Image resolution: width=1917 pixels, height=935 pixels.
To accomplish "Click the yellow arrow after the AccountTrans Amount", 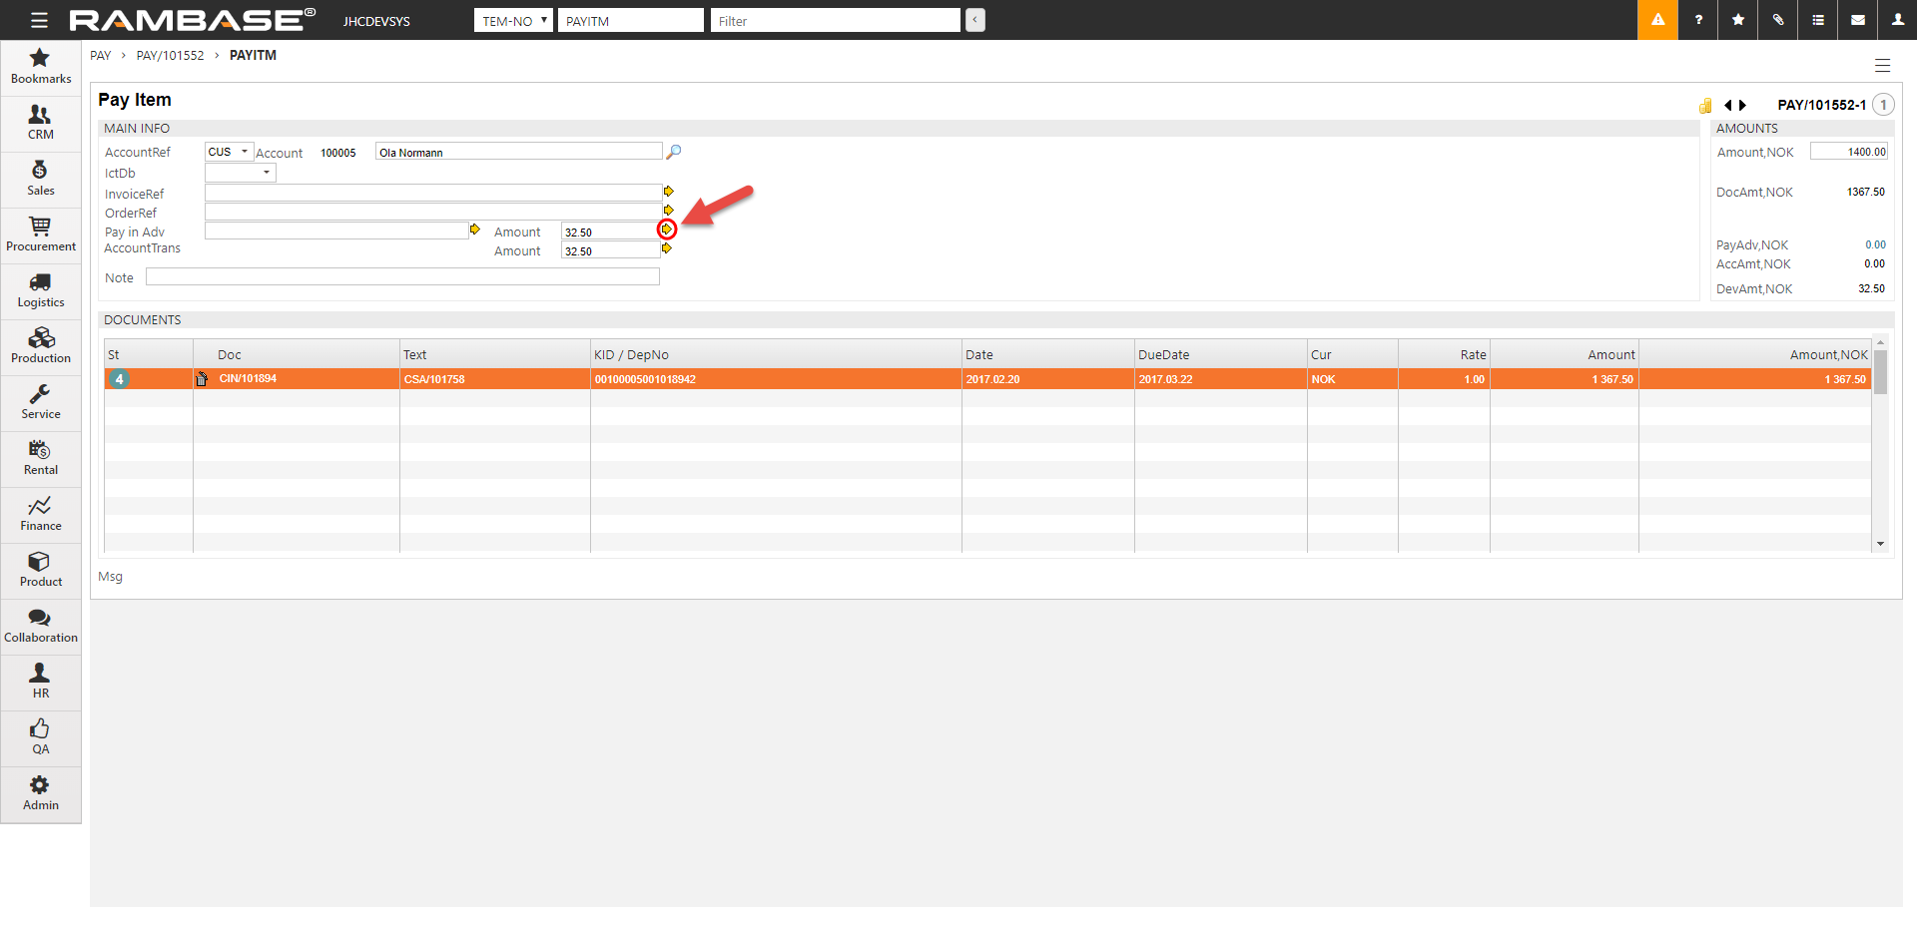I will (667, 248).
